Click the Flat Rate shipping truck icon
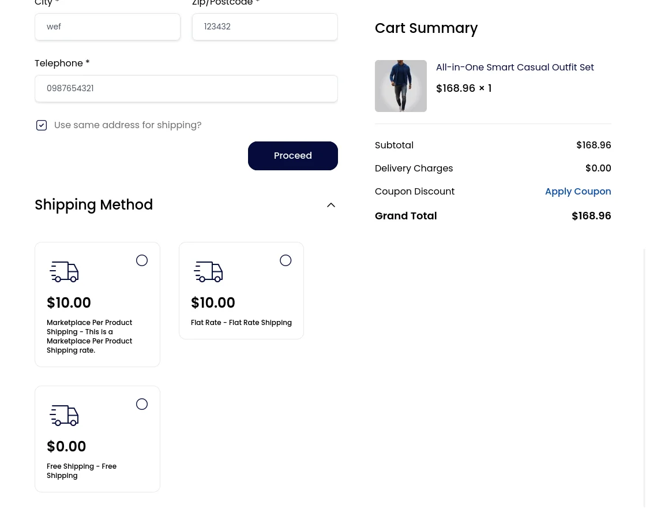Viewport: 646px width, 508px height. coord(208,271)
